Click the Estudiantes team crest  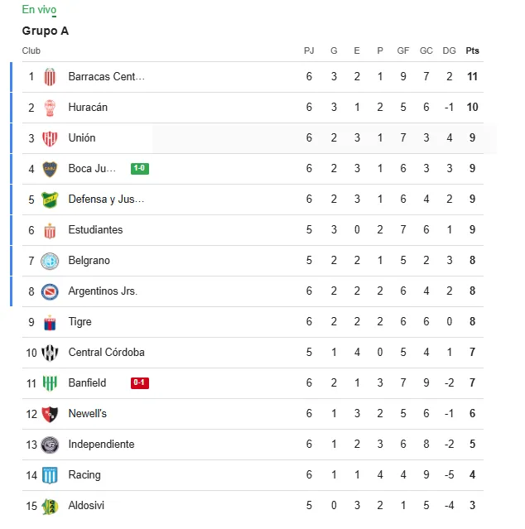tap(50, 230)
